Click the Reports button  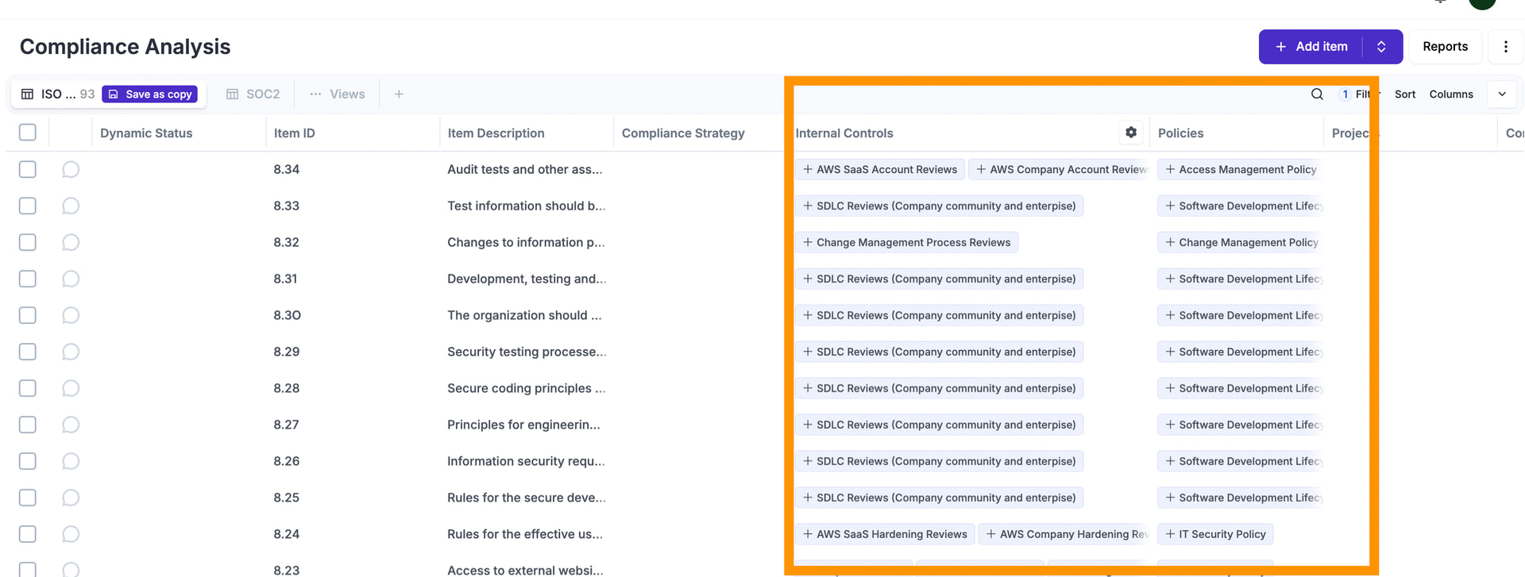(1445, 47)
